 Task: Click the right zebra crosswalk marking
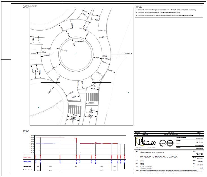click(x=92, y=98)
